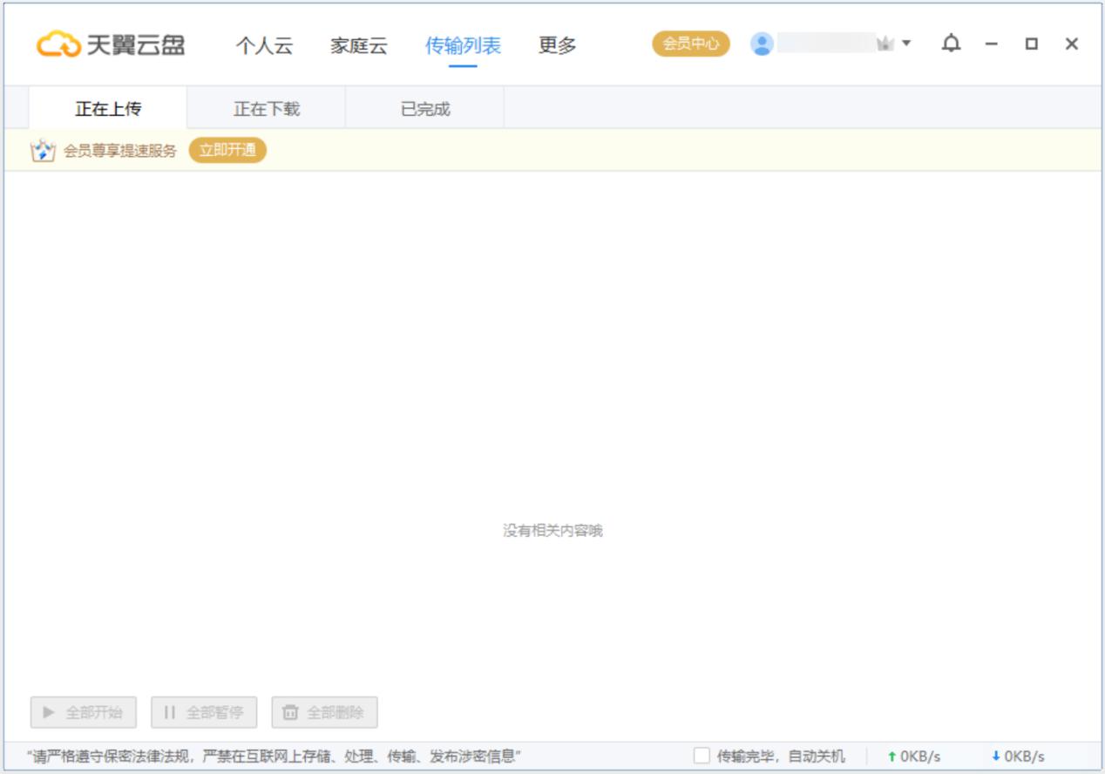Select the 传输列表 tab
The height and width of the screenshot is (774, 1105).
point(463,45)
